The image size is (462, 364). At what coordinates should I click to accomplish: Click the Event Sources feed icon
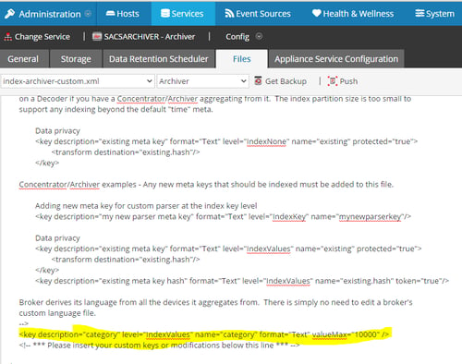tap(229, 14)
